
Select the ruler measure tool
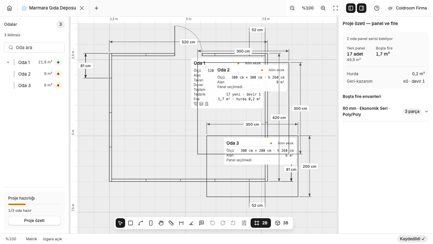[x=171, y=223]
